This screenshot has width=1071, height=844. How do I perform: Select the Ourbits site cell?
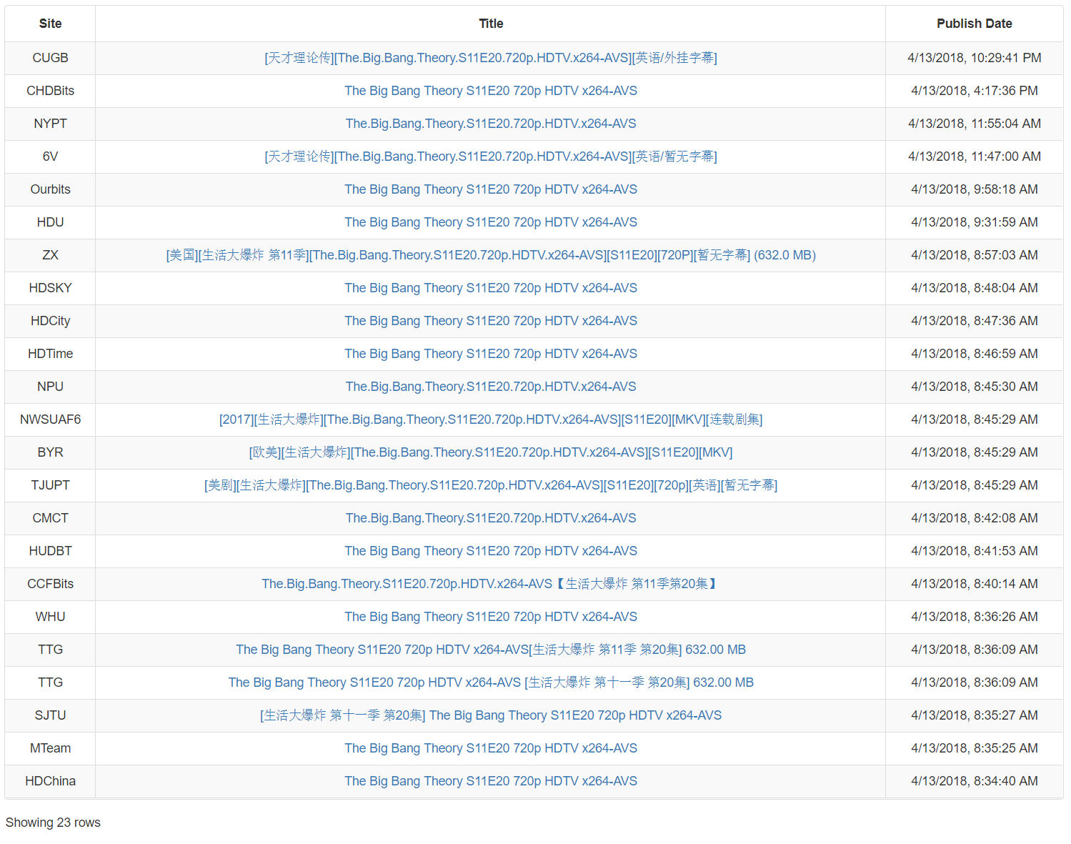pyautogui.click(x=50, y=189)
